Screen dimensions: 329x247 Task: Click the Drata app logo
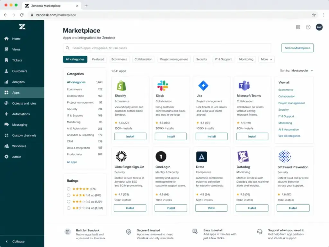click(x=201, y=157)
